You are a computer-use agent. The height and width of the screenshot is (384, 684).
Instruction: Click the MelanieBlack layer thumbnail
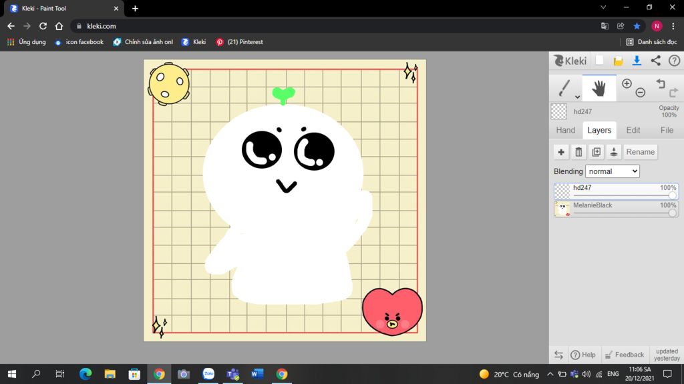(x=562, y=209)
